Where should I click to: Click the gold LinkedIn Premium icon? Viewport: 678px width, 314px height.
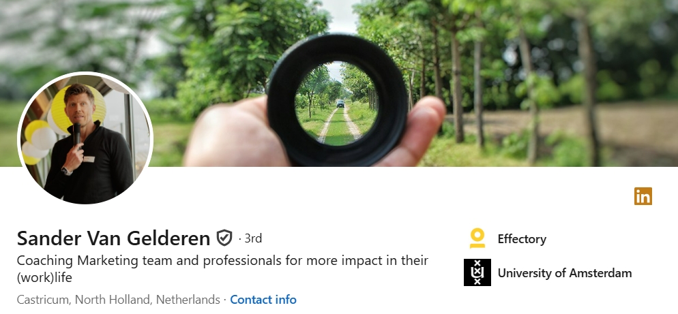click(643, 196)
